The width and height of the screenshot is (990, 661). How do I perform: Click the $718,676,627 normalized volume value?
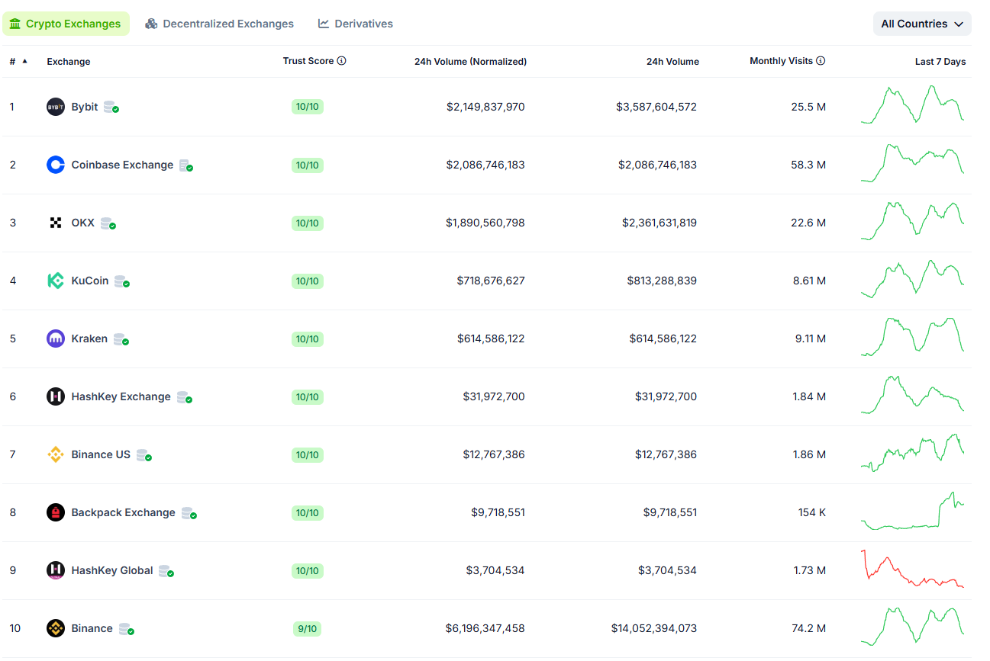tap(491, 281)
